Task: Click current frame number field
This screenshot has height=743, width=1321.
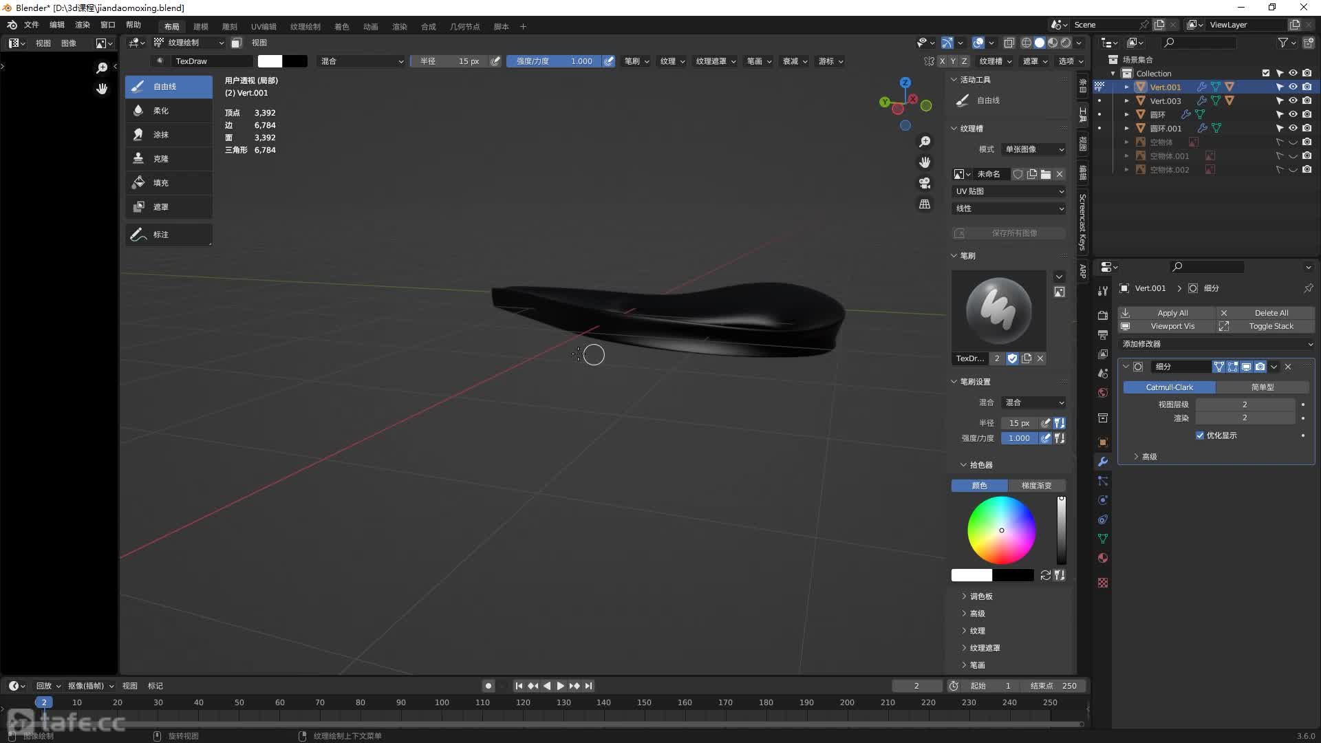Action: coord(916,686)
